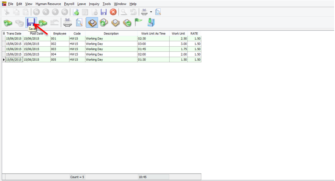The image size is (335, 181).
Task: Click the highlighted clock icon in second toolbar
Action: pos(92,23)
